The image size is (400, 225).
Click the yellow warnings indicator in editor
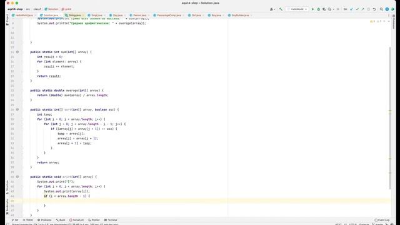372,21
